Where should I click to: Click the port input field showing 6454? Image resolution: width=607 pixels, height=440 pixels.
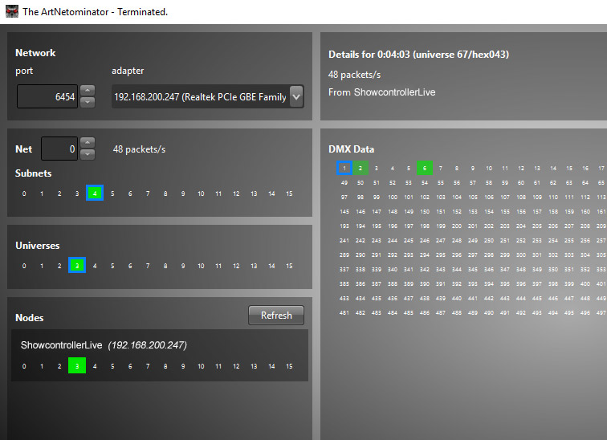tap(48, 97)
